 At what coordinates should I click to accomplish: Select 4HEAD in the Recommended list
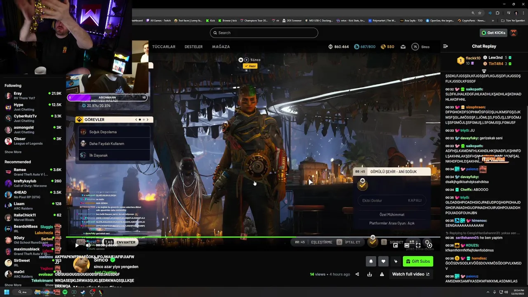point(33,195)
